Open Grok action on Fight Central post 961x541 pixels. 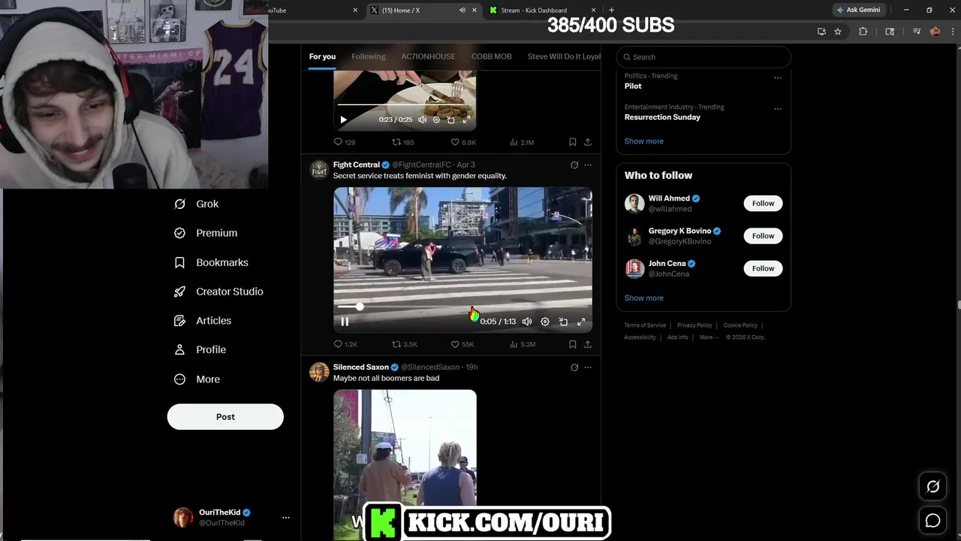click(574, 165)
